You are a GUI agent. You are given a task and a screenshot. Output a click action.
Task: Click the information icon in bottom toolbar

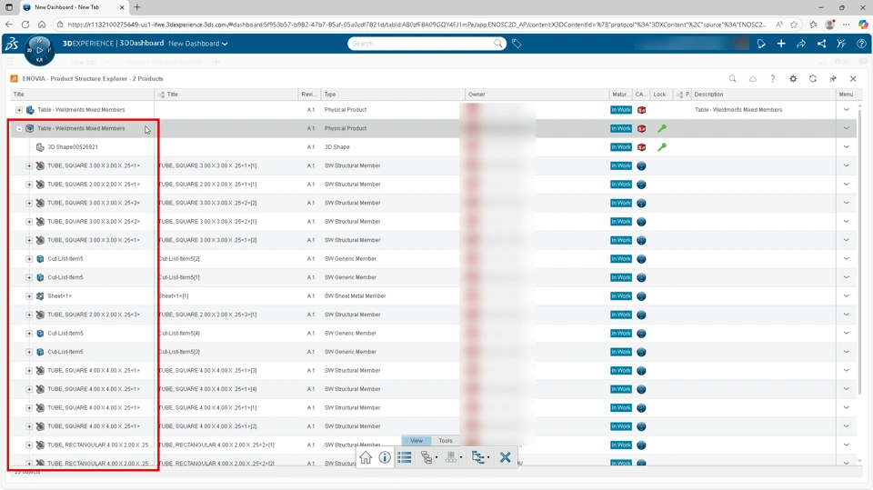tap(385, 457)
